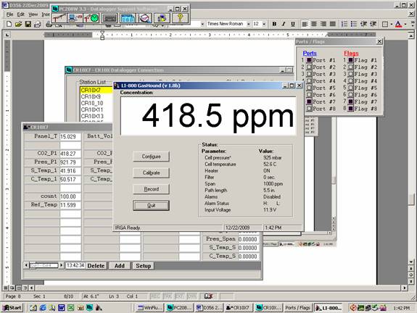This screenshot has width=417, height=313.
Task: Open the font size 12 dropdown
Action: coord(264,24)
